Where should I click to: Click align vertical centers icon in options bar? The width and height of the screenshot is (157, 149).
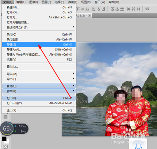coord(82,9)
